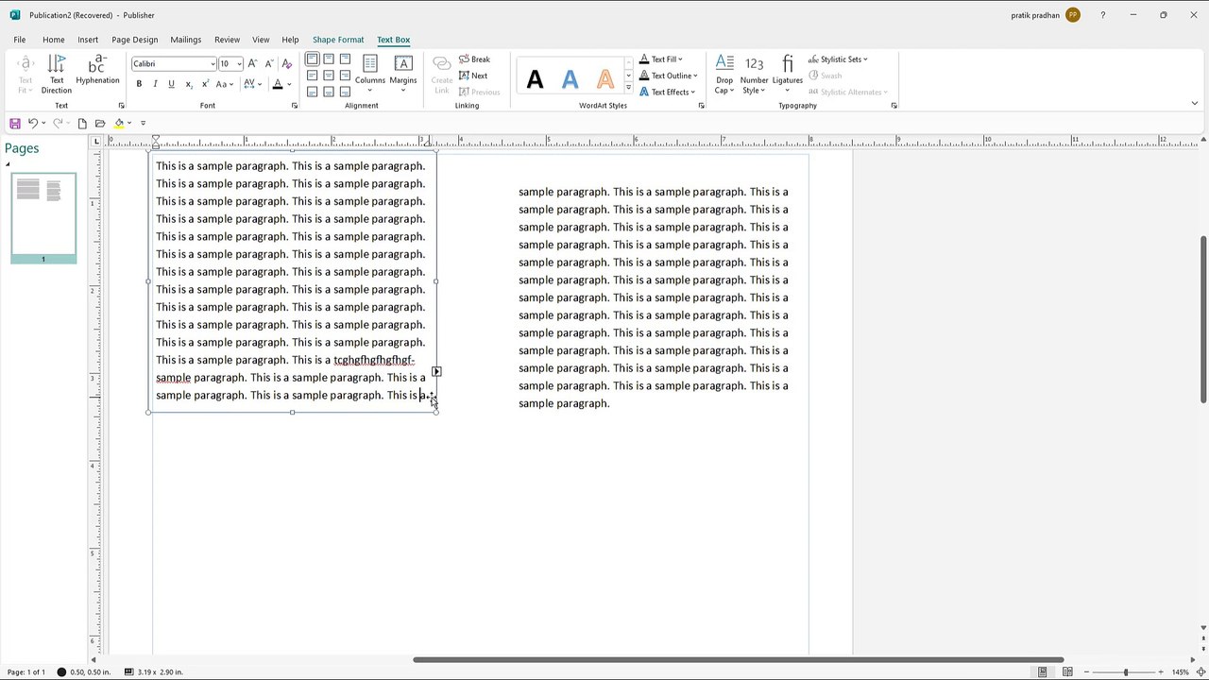Create a new publication from quick access

pyautogui.click(x=82, y=124)
